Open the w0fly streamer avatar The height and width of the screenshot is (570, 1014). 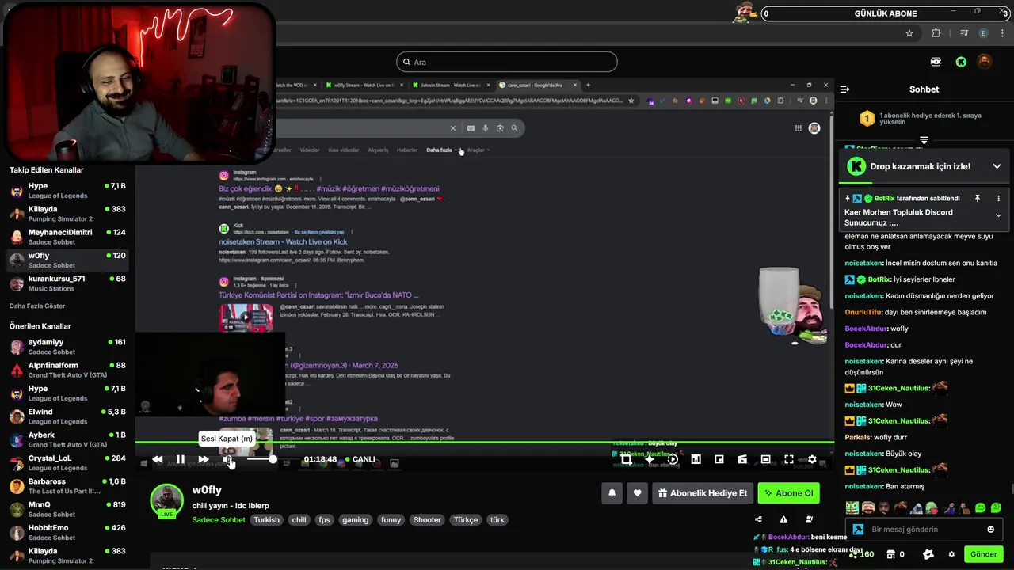(x=167, y=500)
